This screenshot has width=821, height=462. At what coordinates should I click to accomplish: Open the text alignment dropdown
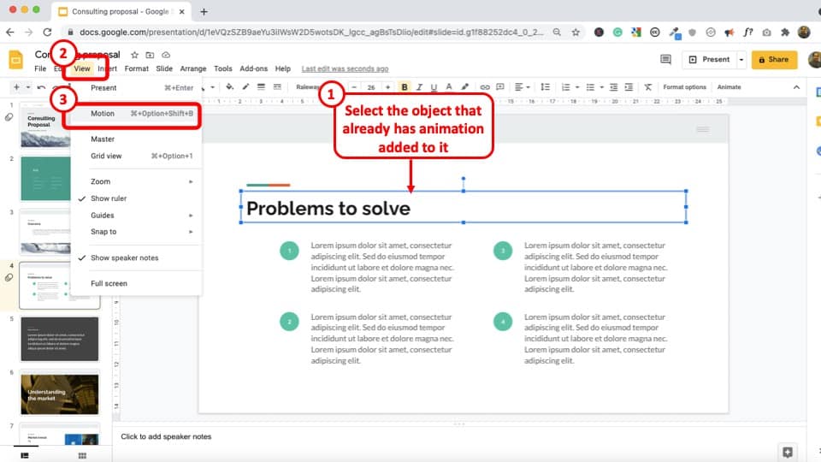click(522, 87)
